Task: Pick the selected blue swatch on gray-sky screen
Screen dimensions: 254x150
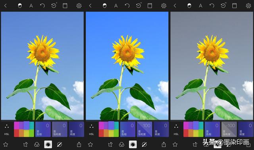Action: [x=196, y=125]
